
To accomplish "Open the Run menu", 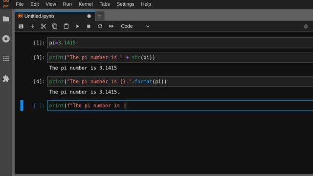I will [67, 4].
